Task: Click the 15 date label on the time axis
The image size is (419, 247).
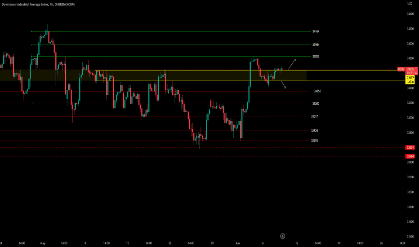Action: pyautogui.click(x=128, y=243)
